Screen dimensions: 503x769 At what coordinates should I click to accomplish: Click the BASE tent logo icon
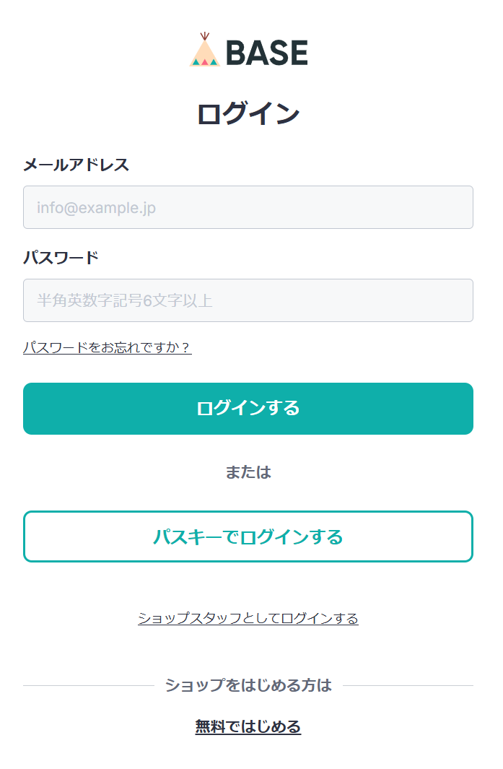pos(204,51)
